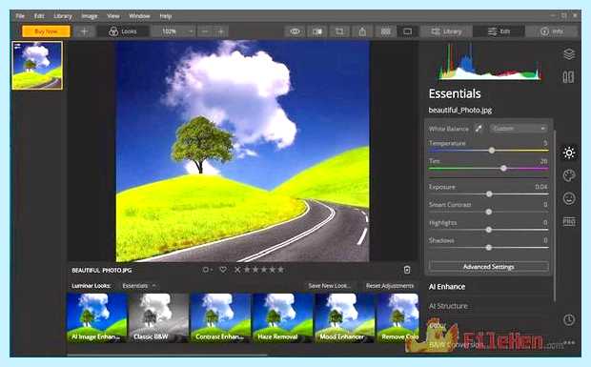Rate the photo three stars
Viewport: 591px width, 367px height.
(264, 270)
